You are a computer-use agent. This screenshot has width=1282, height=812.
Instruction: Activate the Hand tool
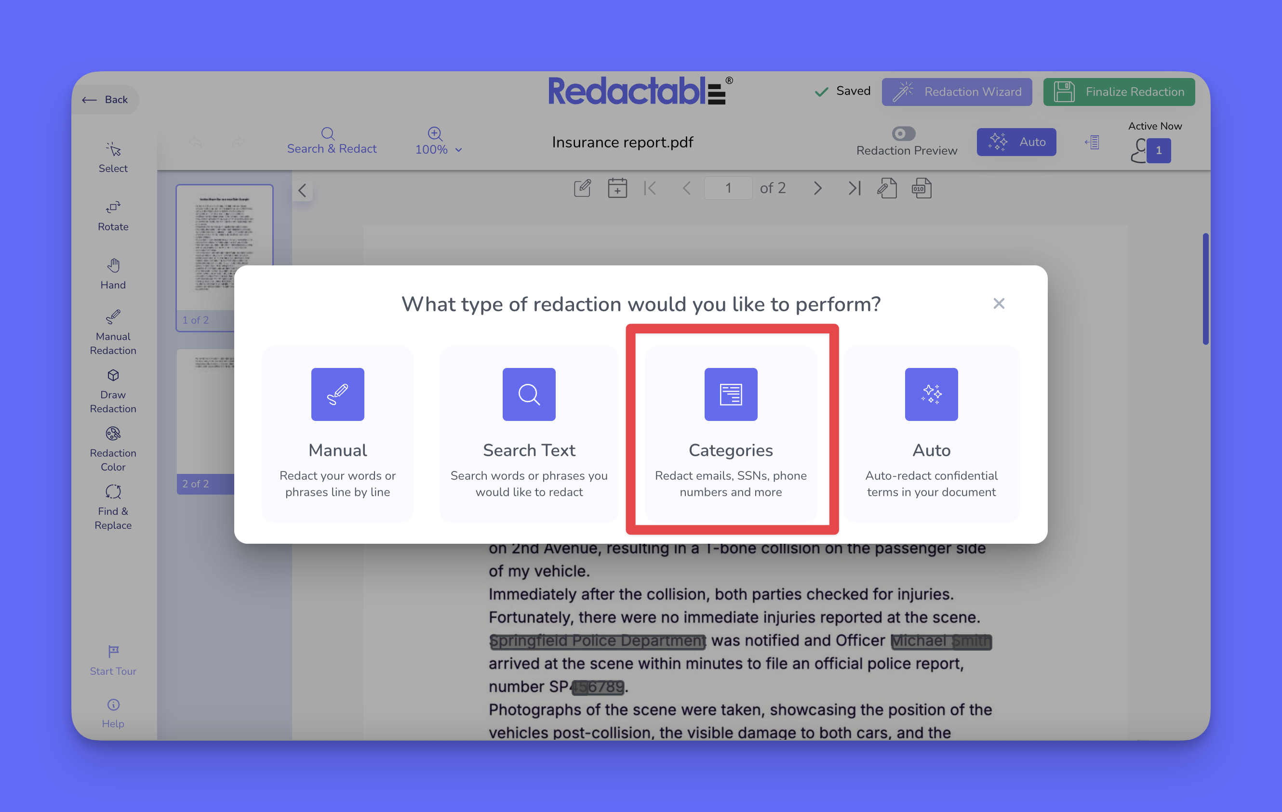(113, 274)
